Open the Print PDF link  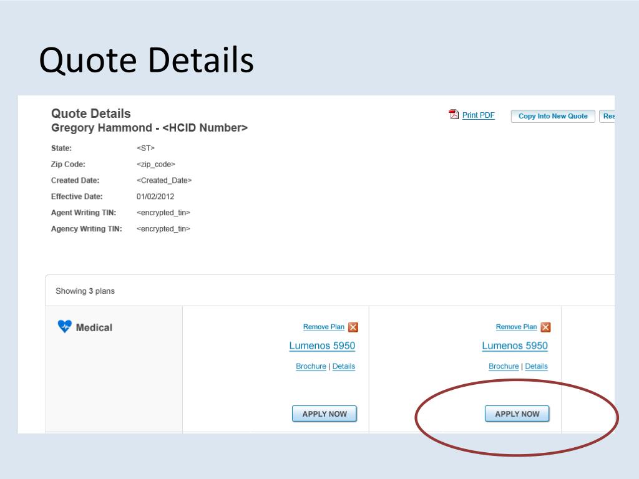[x=479, y=115]
